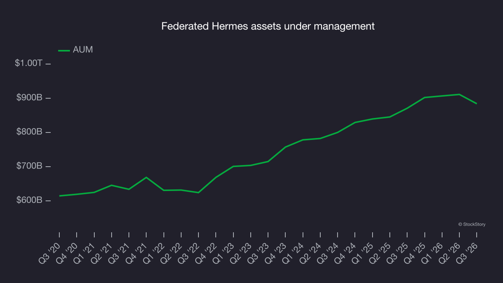Click the AUM line peak at Q2 '26

click(x=459, y=94)
